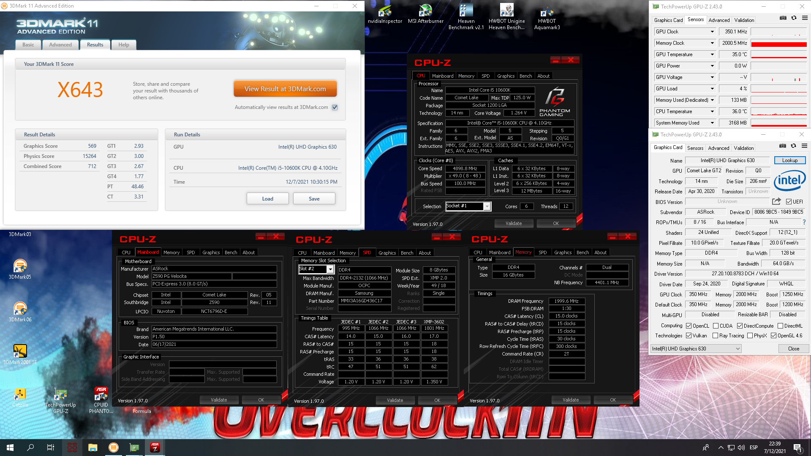Image resolution: width=811 pixels, height=456 pixels.
Task: Expand GPU Power sensor dropdown
Action: pyautogui.click(x=712, y=66)
